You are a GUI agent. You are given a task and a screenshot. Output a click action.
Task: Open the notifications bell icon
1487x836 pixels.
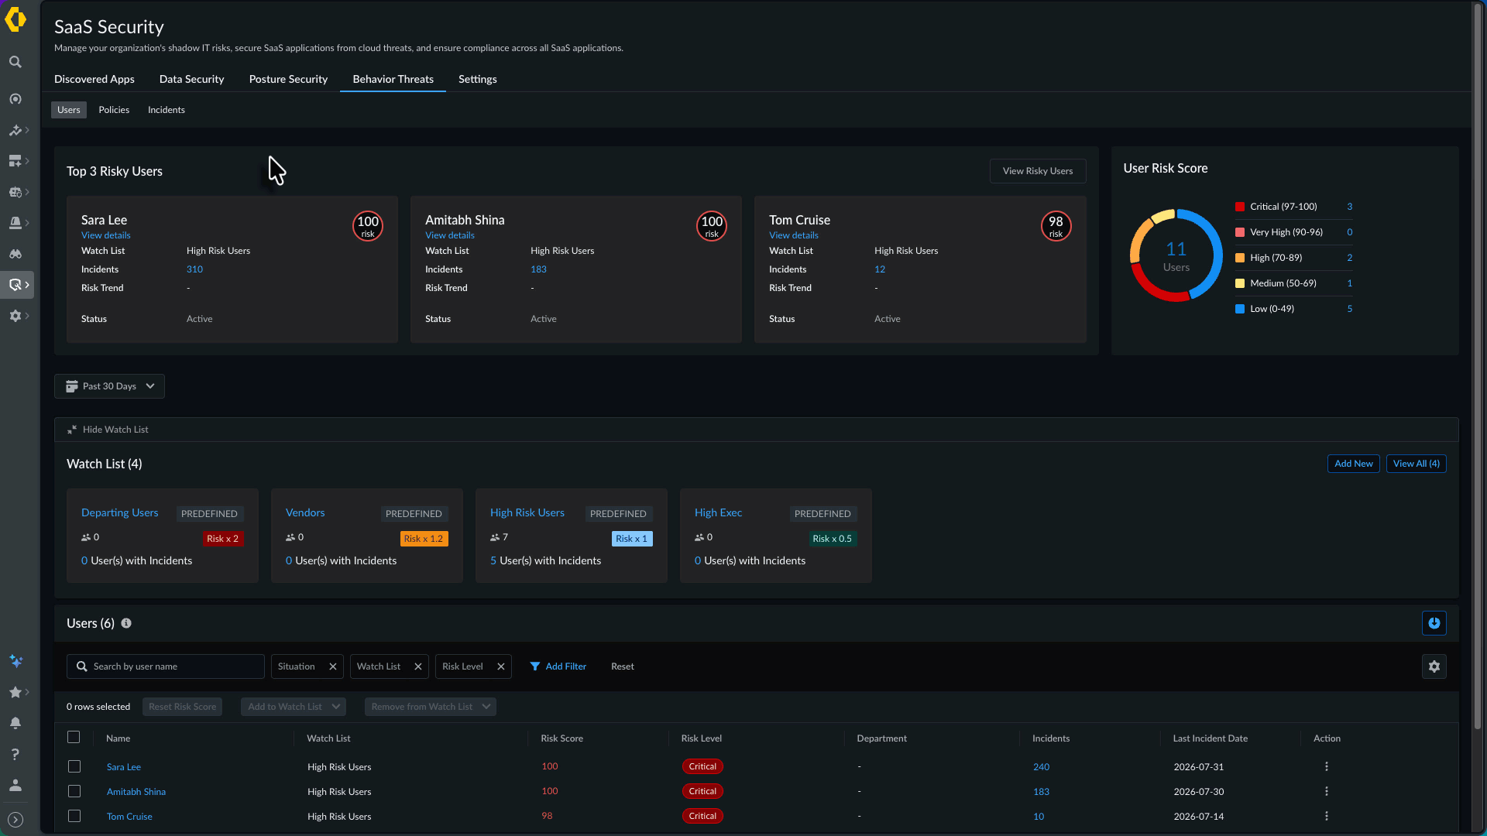pyautogui.click(x=15, y=723)
